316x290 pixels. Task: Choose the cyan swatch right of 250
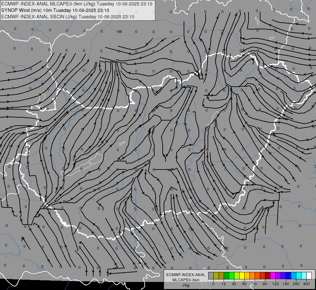299,275
